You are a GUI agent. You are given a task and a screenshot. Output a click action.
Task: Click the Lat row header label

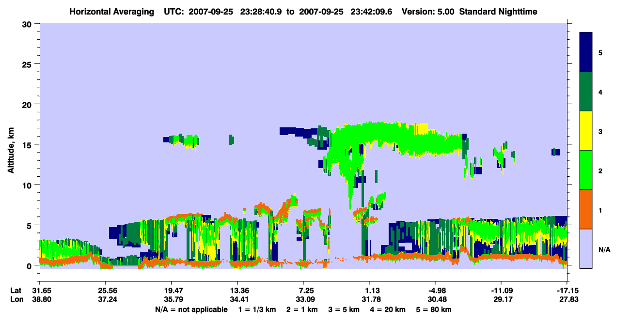[x=16, y=291]
